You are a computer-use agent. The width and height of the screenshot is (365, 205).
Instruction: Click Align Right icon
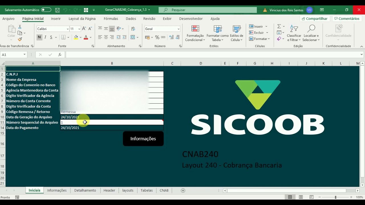click(x=112, y=37)
